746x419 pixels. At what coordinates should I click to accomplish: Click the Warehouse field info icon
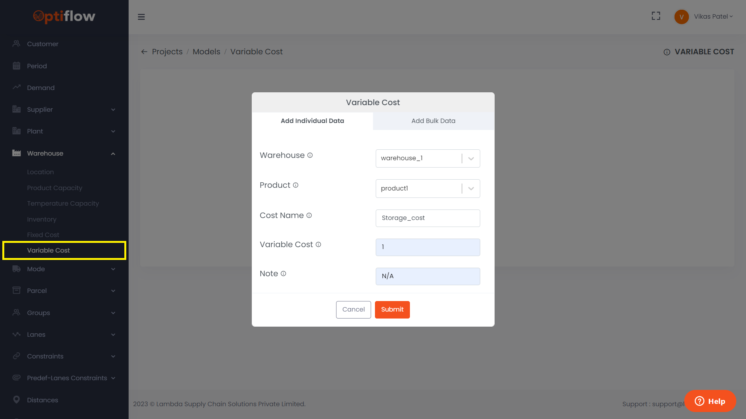pyautogui.click(x=310, y=155)
